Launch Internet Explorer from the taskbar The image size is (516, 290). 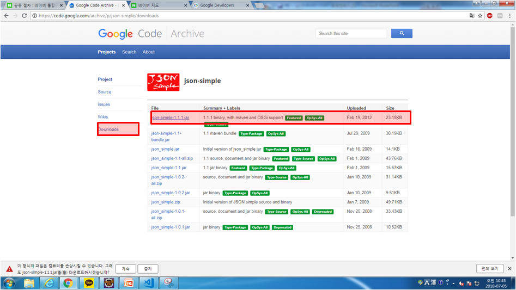49,283
